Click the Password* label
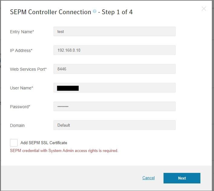The height and width of the screenshot is (191, 214). pos(20,107)
